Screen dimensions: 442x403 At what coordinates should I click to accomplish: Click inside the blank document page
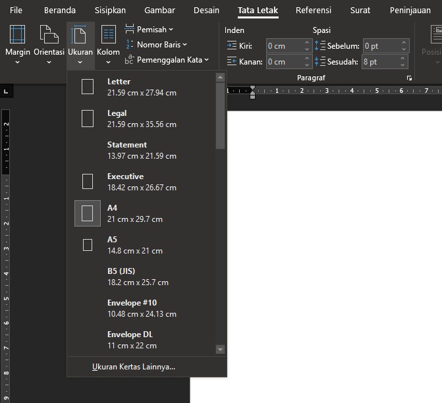tap(335, 256)
